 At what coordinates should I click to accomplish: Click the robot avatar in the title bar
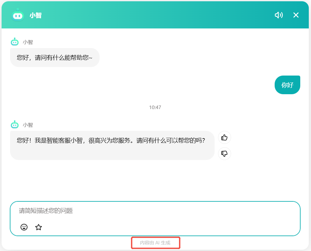coord(17,15)
